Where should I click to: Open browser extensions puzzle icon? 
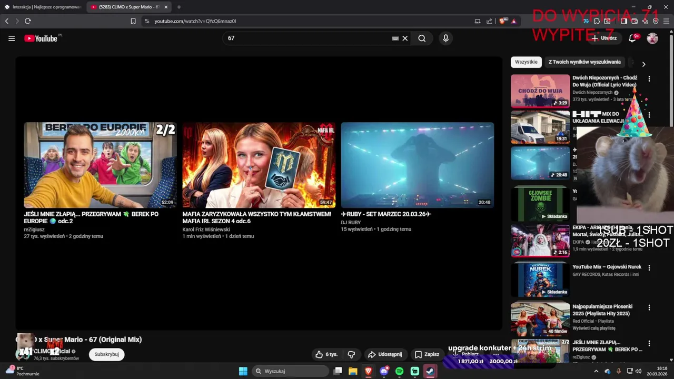click(597, 21)
